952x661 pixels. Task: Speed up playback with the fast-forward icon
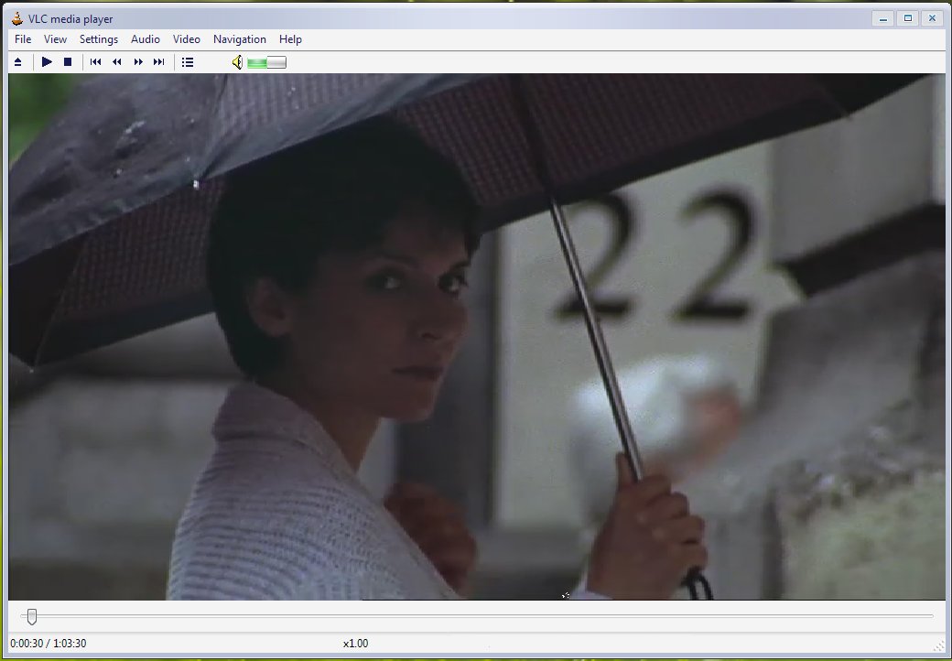[138, 62]
